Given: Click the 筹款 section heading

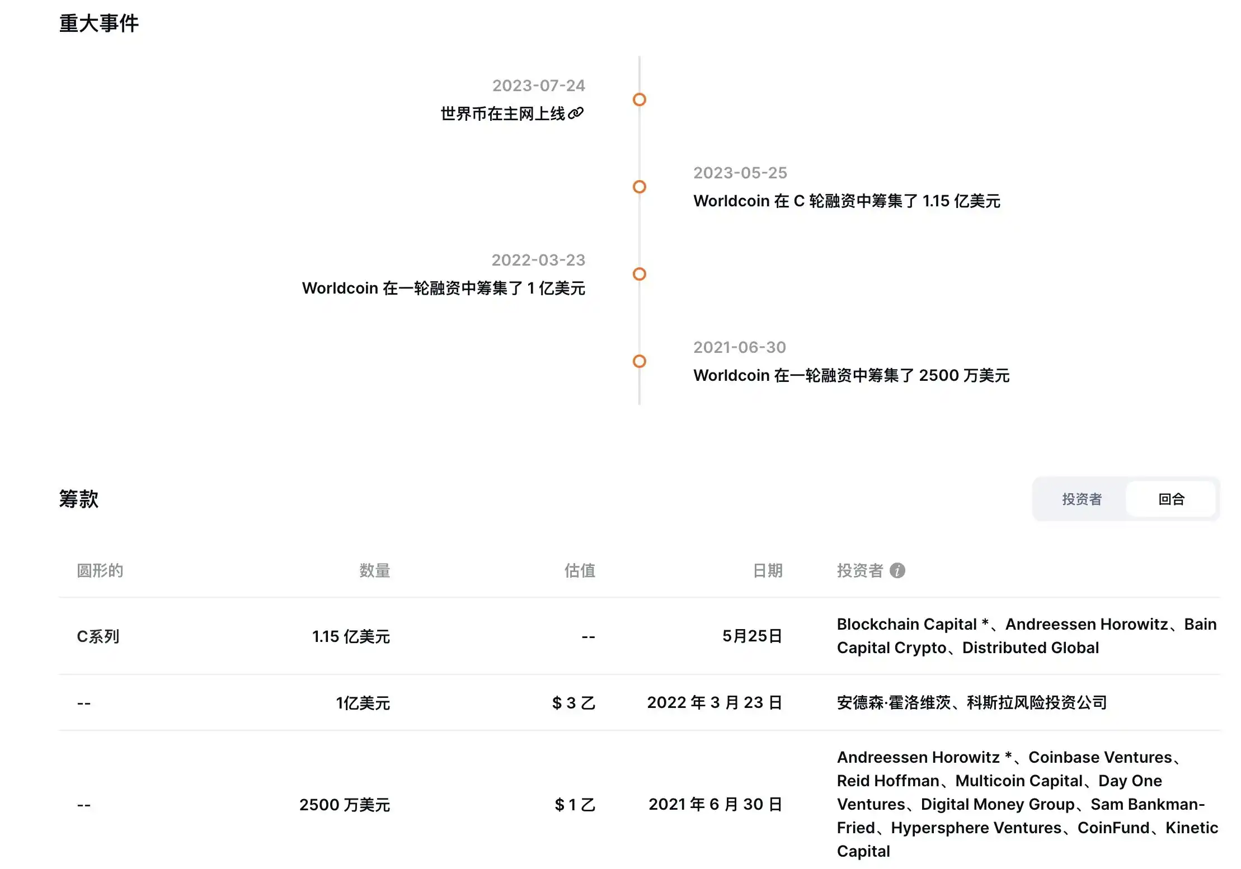Looking at the screenshot, I should [x=79, y=499].
